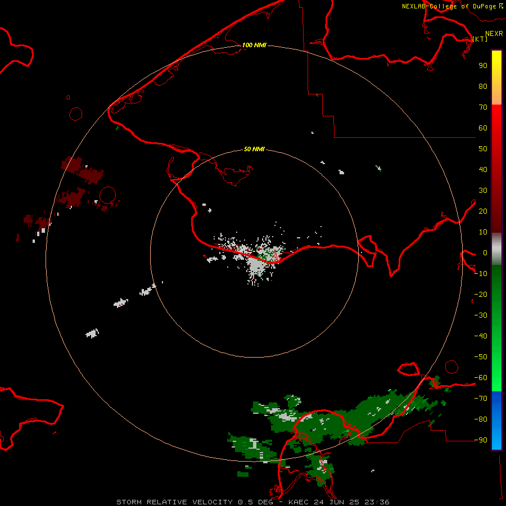The height and width of the screenshot is (506, 506).
Task: Select the red segment of the velocity color bar
Action: (x=496, y=169)
